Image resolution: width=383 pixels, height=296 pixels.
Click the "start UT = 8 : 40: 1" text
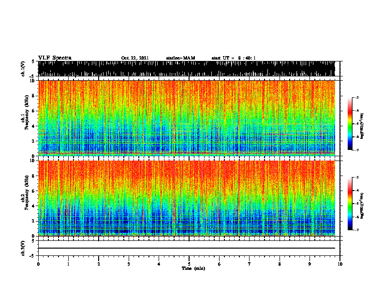point(234,58)
